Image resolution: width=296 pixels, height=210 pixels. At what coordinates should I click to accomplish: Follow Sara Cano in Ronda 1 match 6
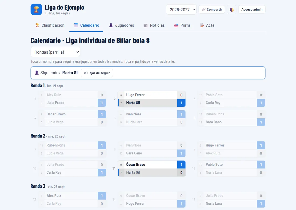(x=213, y=122)
